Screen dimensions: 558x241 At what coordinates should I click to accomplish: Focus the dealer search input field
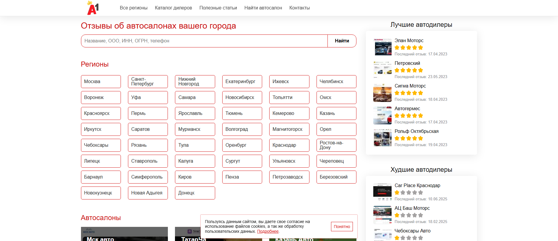[204, 41]
